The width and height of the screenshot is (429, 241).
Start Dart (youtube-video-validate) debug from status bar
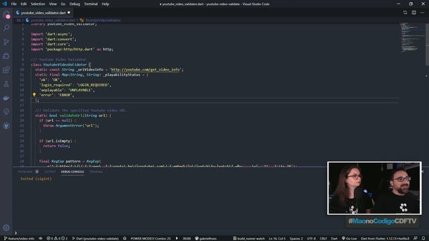click(x=95, y=238)
